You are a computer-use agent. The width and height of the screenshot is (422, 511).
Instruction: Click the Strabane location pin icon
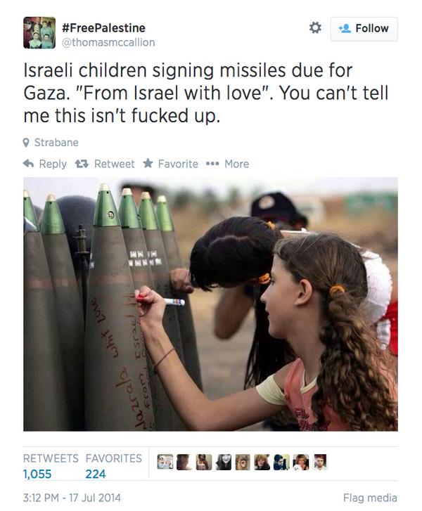[26, 143]
